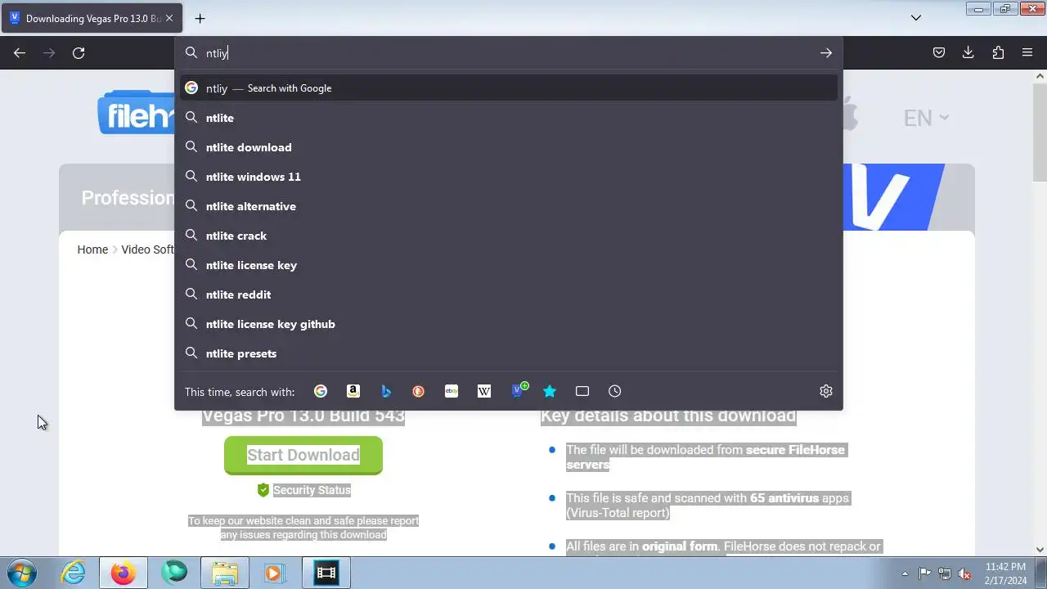Search this time with DuckDuckGo
Screen dimensions: 1047x589
click(419, 391)
